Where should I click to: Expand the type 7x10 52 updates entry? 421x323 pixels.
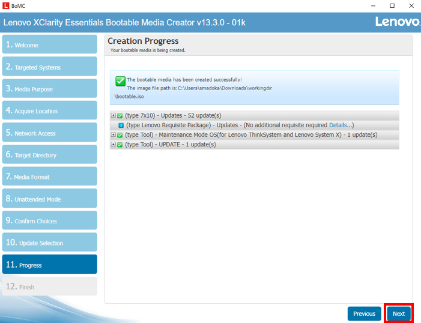114,115
